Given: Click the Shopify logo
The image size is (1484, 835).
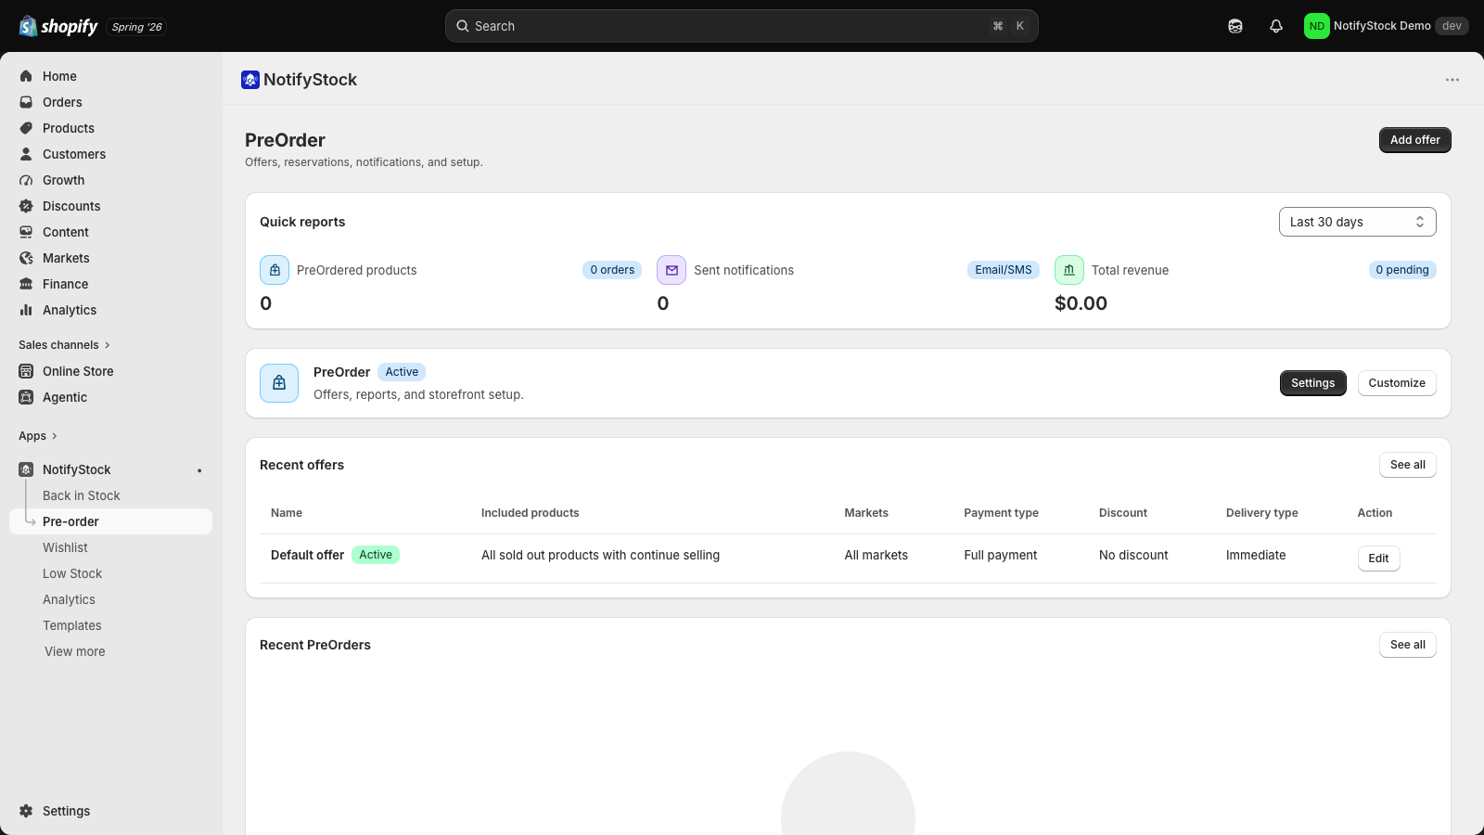Looking at the screenshot, I should [58, 26].
